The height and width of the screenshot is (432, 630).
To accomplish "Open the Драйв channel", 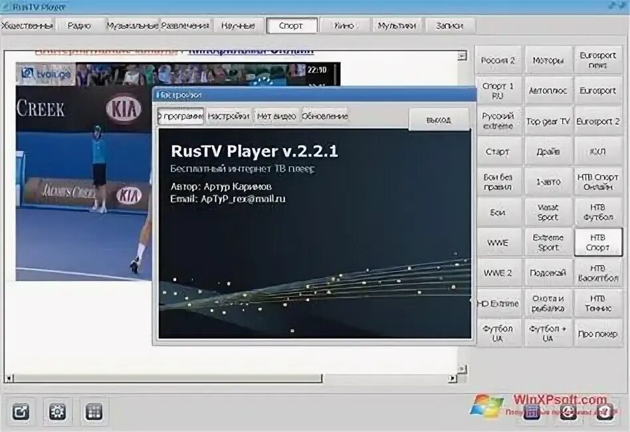I will [x=548, y=152].
